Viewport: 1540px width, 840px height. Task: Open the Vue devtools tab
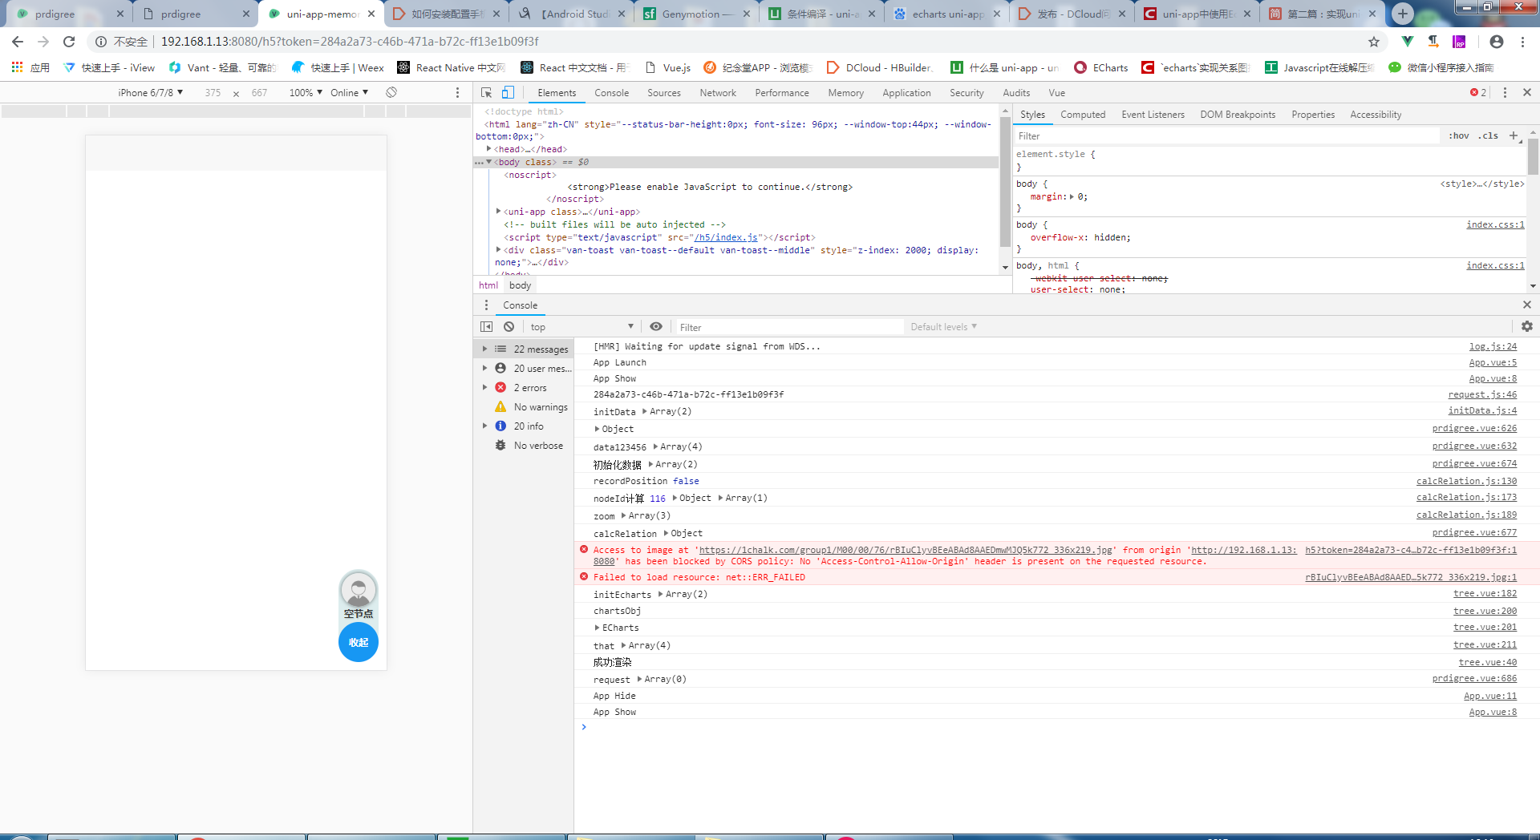click(x=1057, y=93)
